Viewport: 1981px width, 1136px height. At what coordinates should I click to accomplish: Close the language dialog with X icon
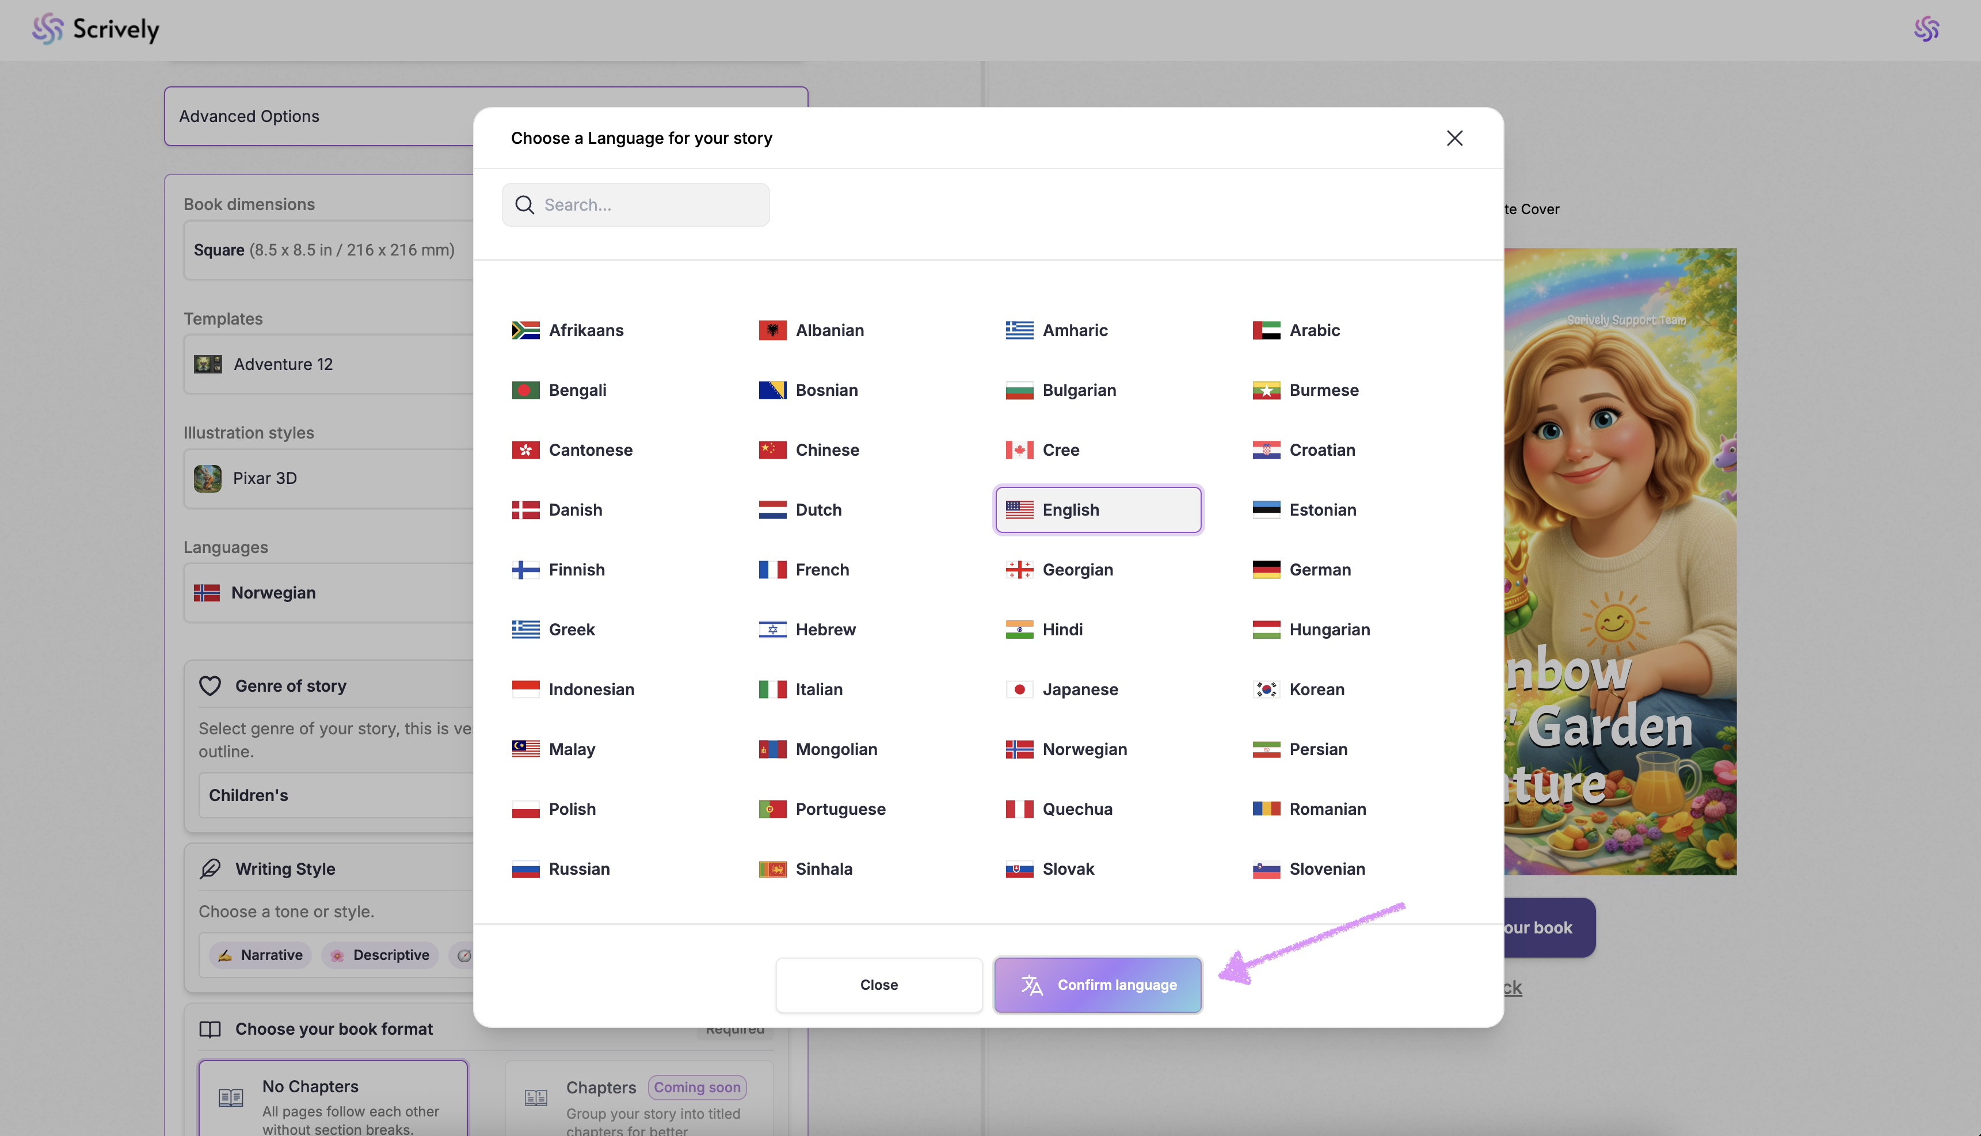(x=1454, y=138)
